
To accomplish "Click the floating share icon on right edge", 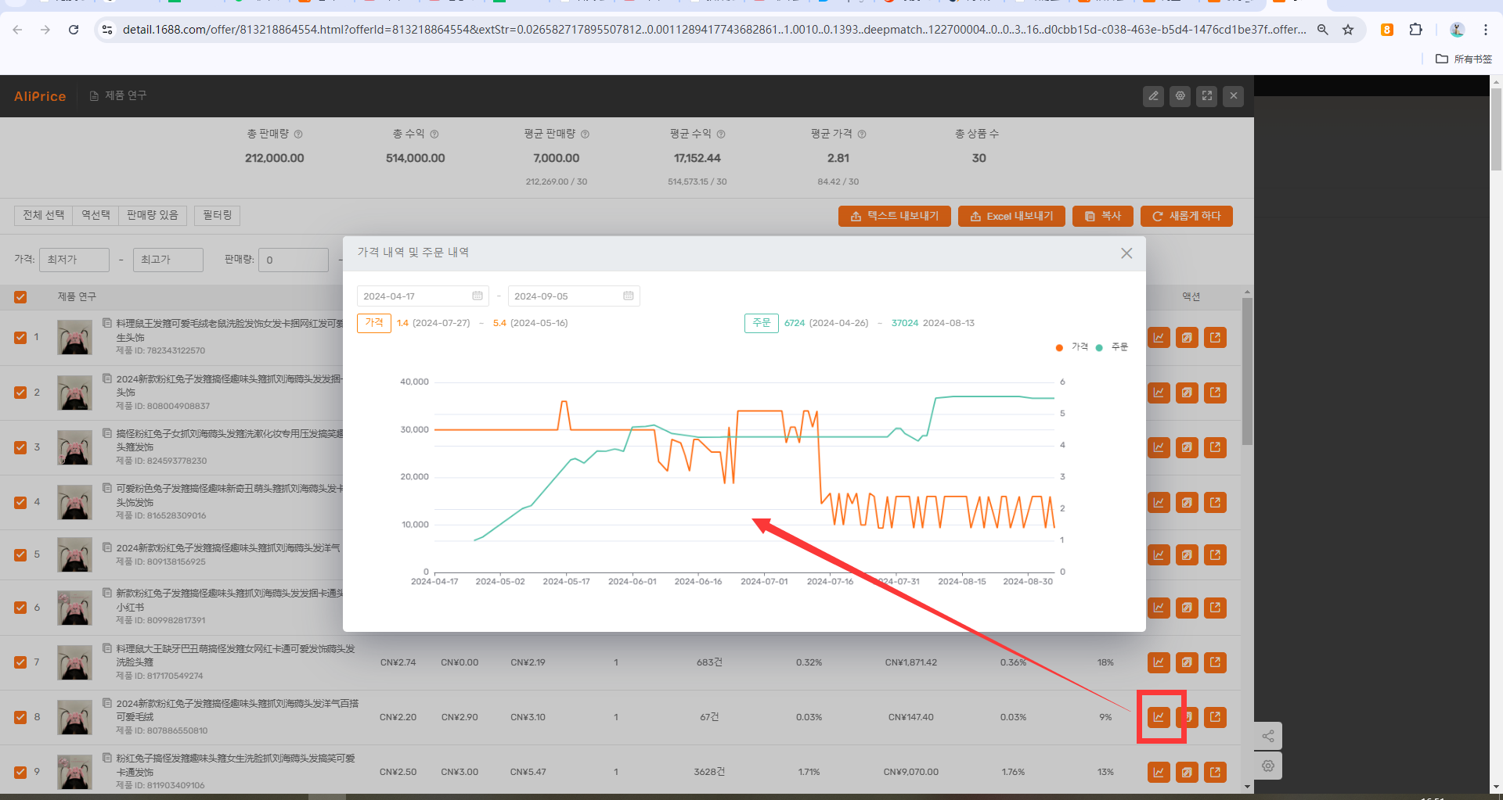I will click(x=1268, y=736).
